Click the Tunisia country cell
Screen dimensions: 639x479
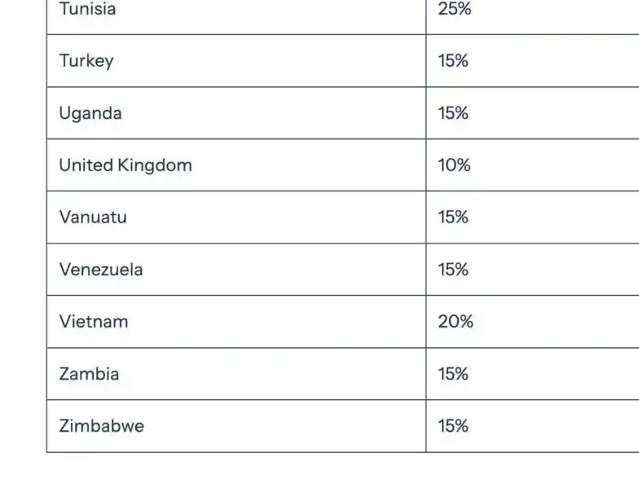87,10
